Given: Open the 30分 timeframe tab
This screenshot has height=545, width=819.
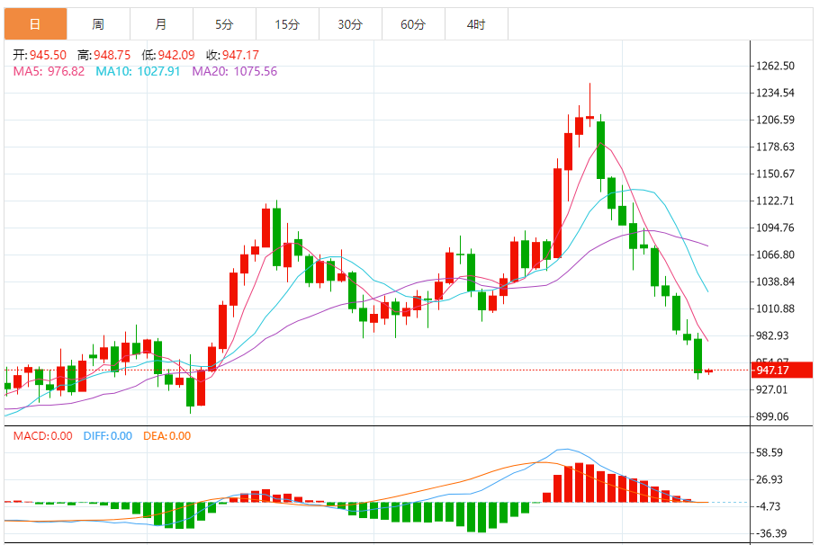Looking at the screenshot, I should 350,24.
